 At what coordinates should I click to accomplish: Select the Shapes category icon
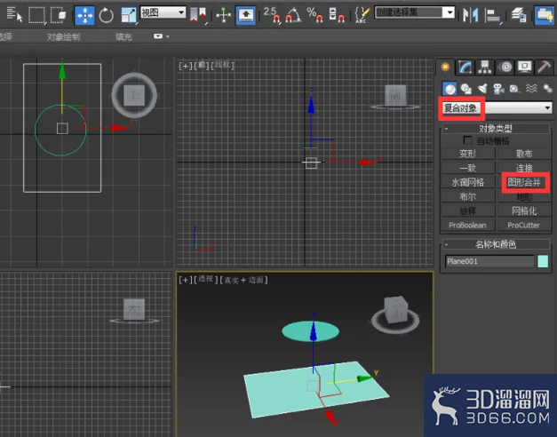click(466, 89)
